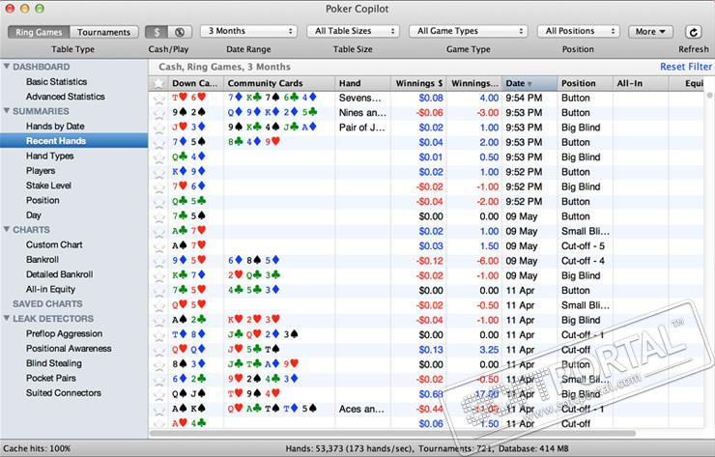Image resolution: width=715 pixels, height=457 pixels.
Task: Star the hand with K♦ 9♦ down cards
Action: (158, 172)
